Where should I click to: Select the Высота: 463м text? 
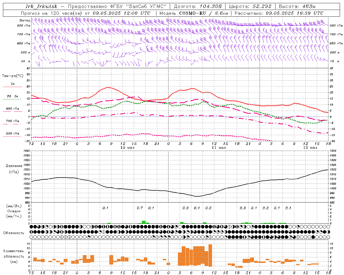(297, 7)
